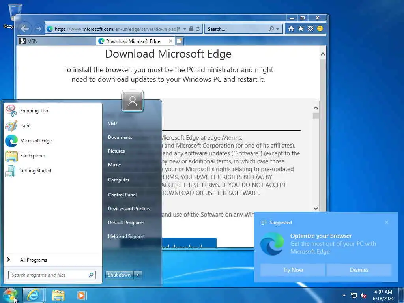Click the Shut down button
This screenshot has width=404, height=303.
point(120,275)
